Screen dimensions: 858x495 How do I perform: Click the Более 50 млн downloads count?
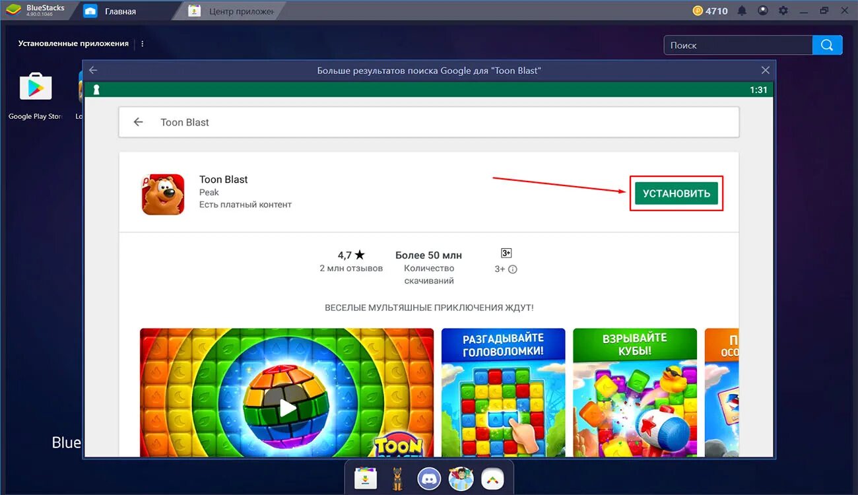point(428,255)
